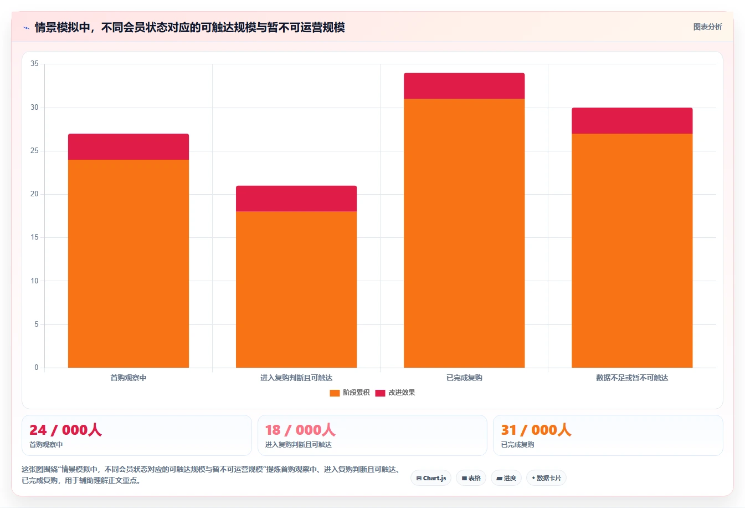Open the 24 / 000人 首购观察中 card
This screenshot has height=508, width=745.
(137, 435)
